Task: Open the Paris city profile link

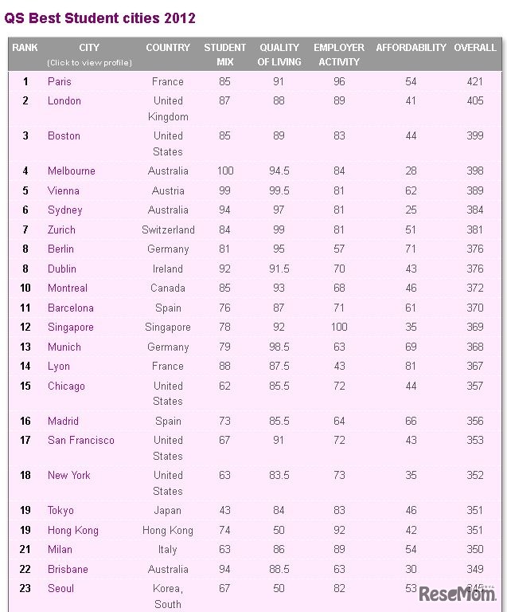Action: point(59,81)
